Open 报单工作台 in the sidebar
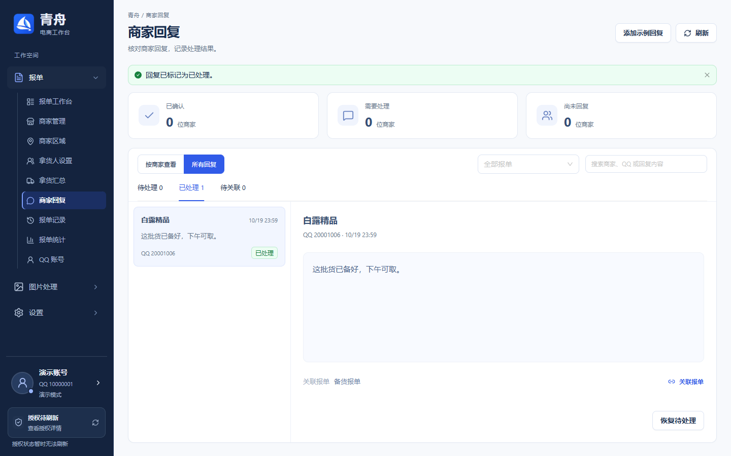Image resolution: width=731 pixels, height=456 pixels. [x=64, y=101]
